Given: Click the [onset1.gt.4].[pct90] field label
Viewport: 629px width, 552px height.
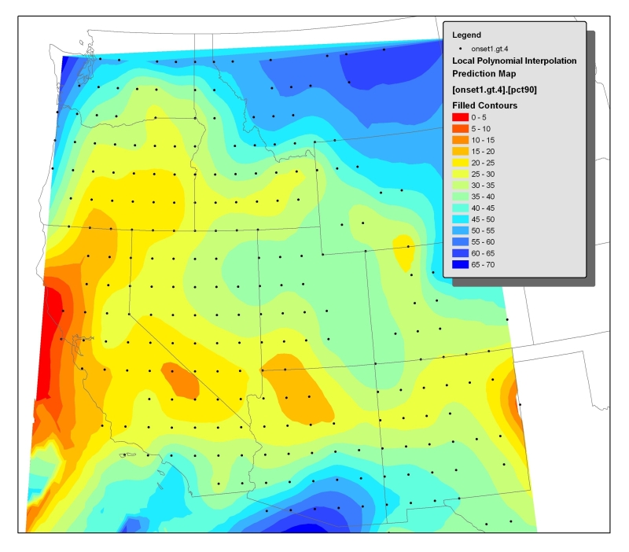Looking at the screenshot, I should point(495,90).
